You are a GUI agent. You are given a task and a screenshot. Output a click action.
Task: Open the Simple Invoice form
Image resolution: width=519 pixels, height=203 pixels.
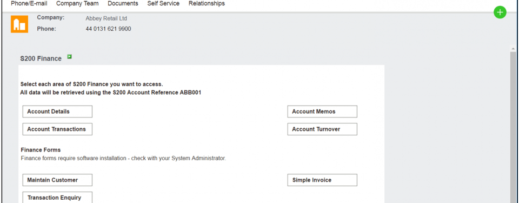pyautogui.click(x=322, y=180)
